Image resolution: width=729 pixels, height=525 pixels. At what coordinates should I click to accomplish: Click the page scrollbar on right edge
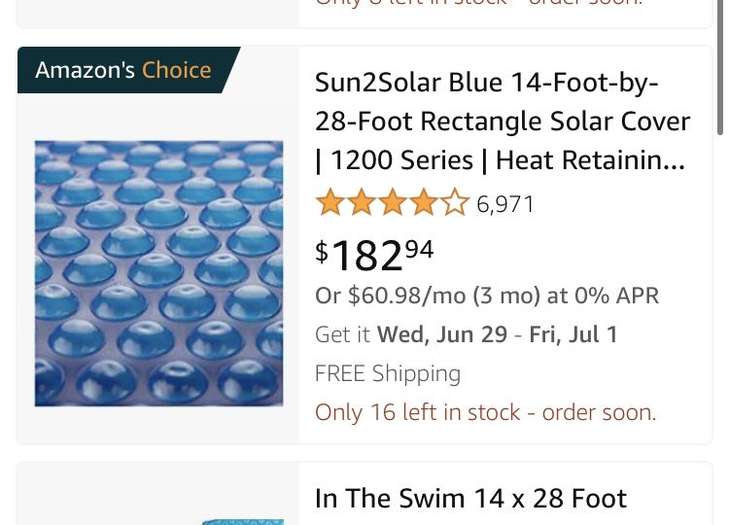click(x=720, y=68)
